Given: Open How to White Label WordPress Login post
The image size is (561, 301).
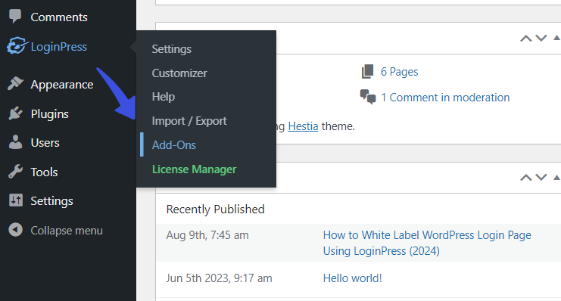Looking at the screenshot, I should point(427,243).
